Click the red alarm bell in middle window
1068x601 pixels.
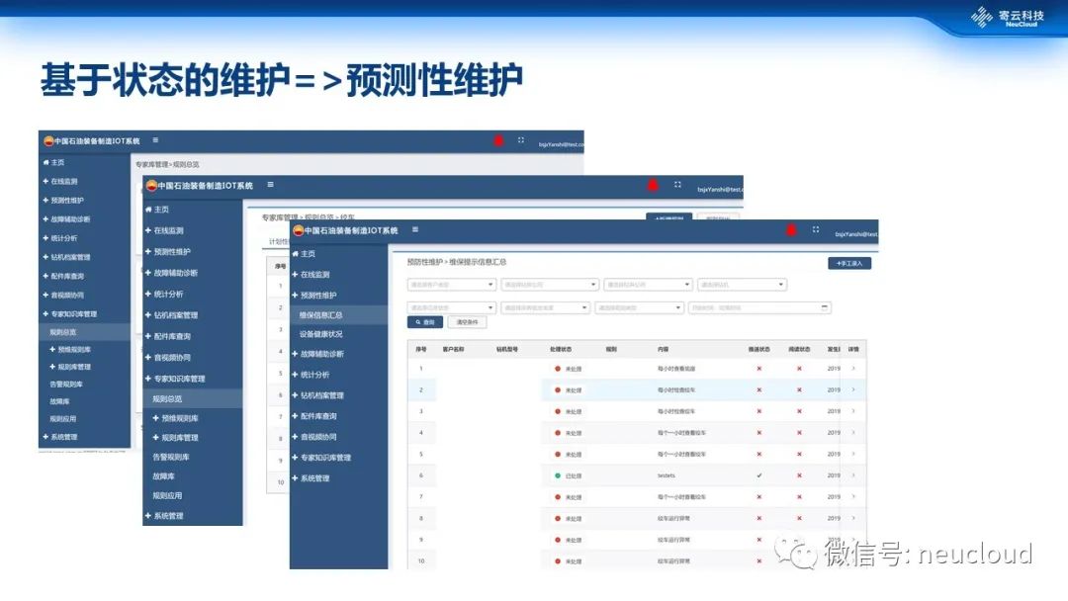pos(653,185)
